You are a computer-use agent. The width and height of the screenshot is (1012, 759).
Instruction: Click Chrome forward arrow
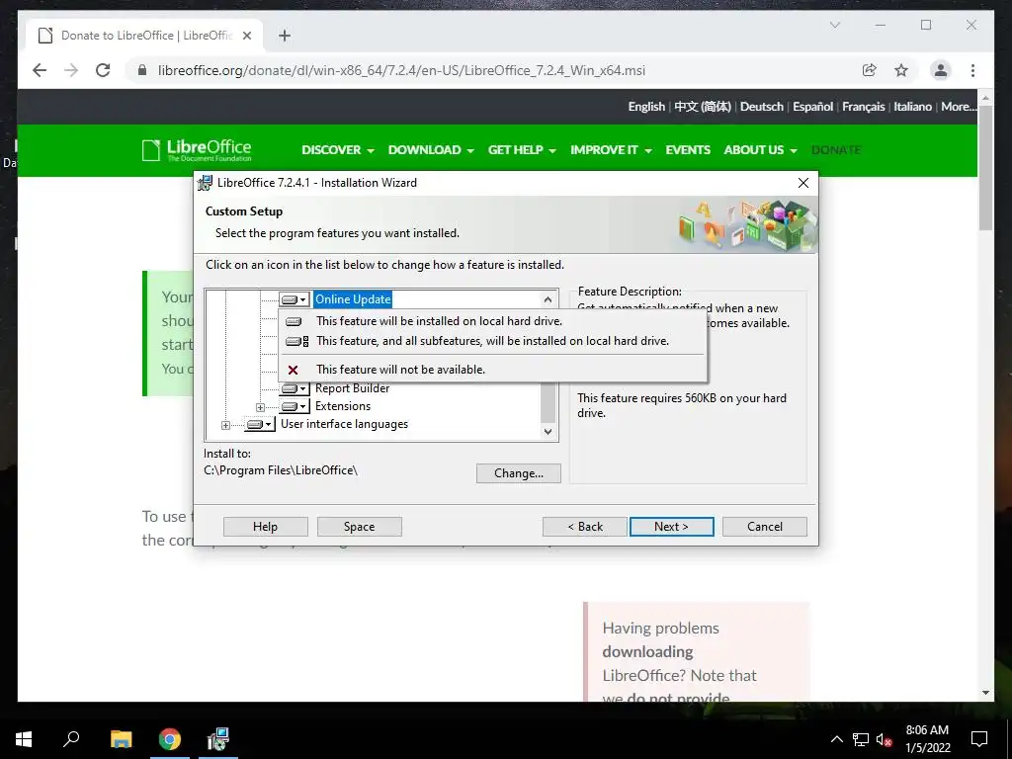coord(71,70)
